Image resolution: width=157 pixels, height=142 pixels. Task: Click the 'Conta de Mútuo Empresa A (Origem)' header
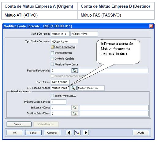click(x=39, y=6)
